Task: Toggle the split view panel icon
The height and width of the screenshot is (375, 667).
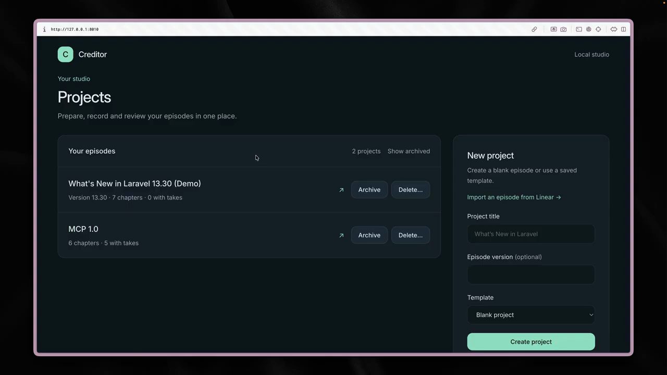Action: pos(623,29)
